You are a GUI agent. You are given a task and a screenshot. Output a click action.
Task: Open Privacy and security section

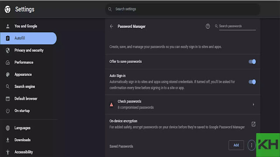pos(28,51)
